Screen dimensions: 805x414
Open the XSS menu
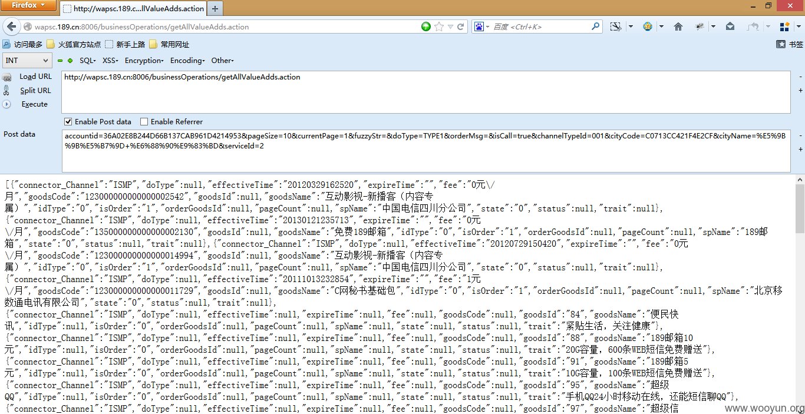click(110, 61)
